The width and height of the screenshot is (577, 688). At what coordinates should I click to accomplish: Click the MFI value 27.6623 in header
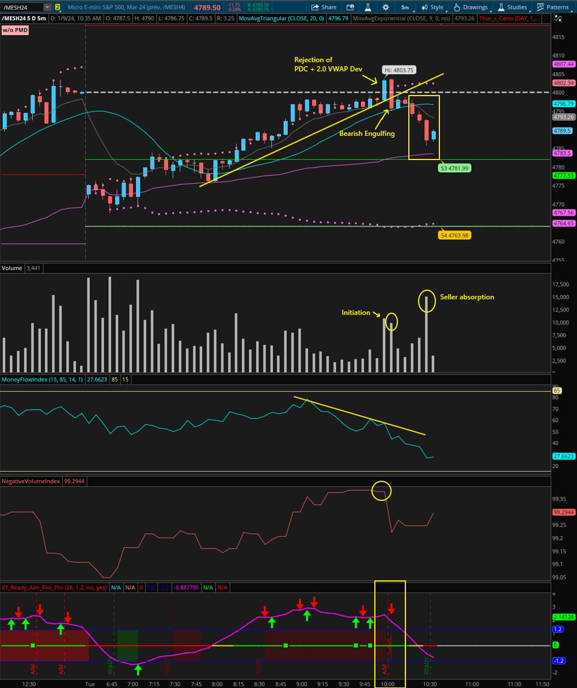coord(97,379)
